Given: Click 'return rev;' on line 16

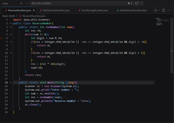Looking at the screenshot, I should (33, 75).
